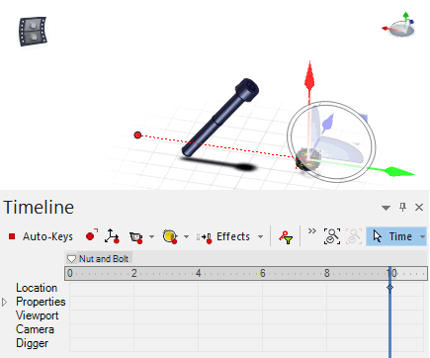Viewport: 430px width, 358px height.
Task: Expand the Properties track row
Action: coord(5,302)
